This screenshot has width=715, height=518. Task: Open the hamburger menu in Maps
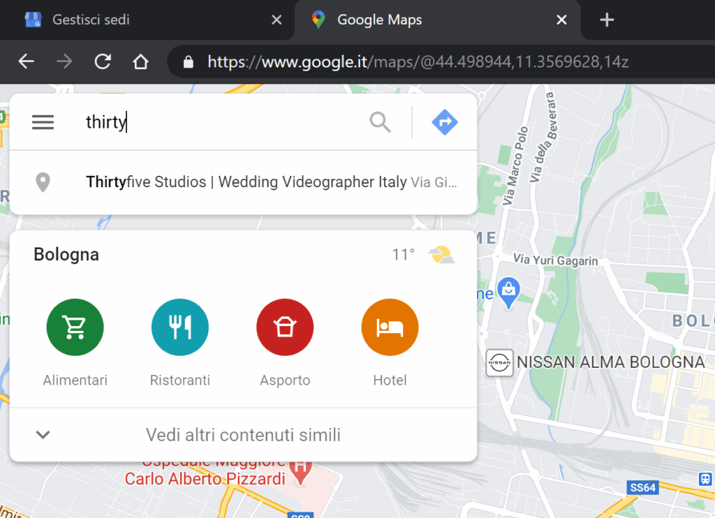[x=43, y=122]
